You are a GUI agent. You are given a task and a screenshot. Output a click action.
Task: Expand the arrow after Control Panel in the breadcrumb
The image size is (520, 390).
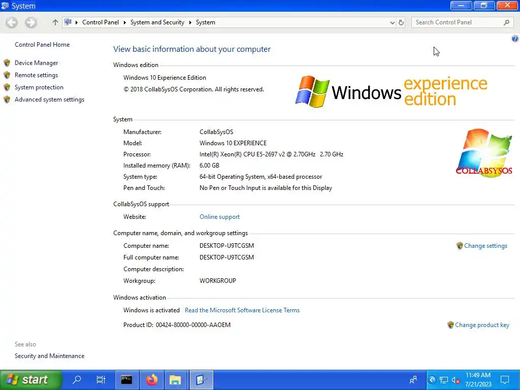[125, 22]
